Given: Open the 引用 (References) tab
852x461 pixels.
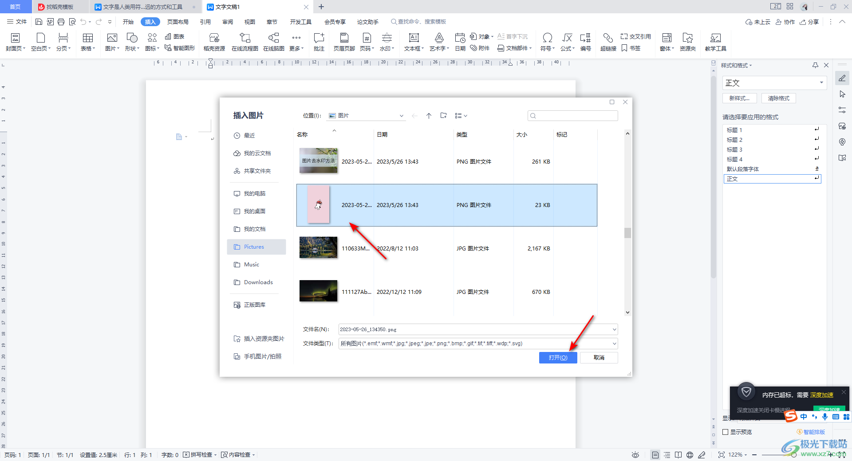Looking at the screenshot, I should (205, 22).
